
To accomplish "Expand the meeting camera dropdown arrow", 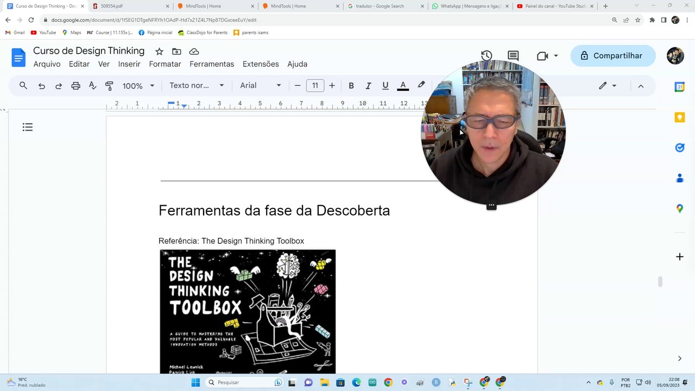I will [555, 56].
